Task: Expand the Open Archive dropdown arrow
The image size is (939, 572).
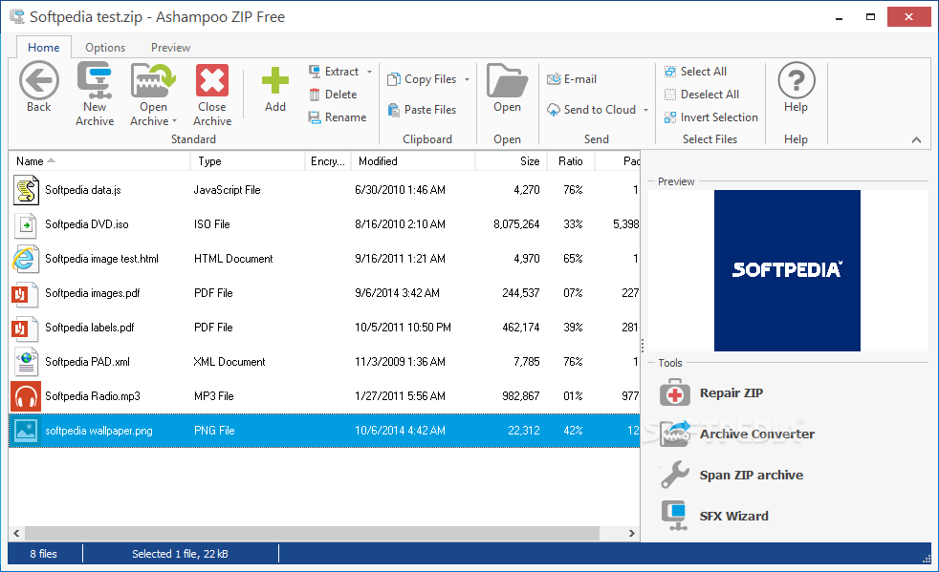Action: pyautogui.click(x=174, y=121)
